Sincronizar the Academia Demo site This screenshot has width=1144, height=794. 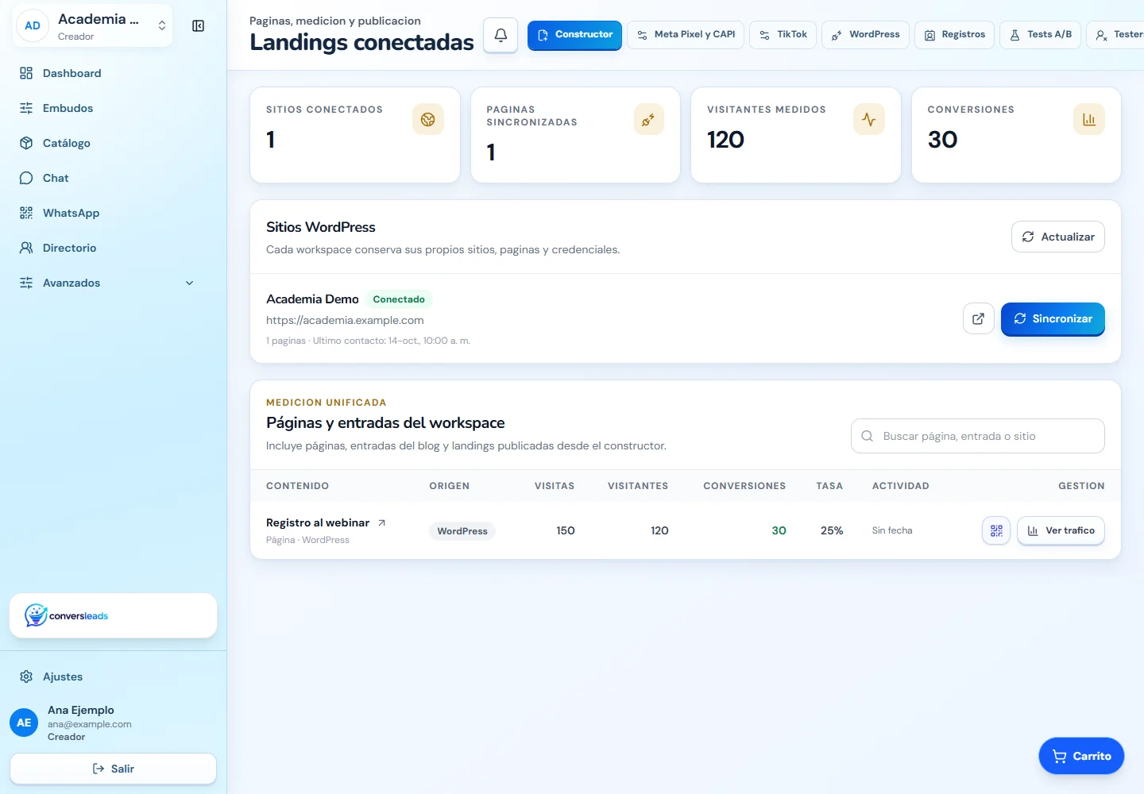pyautogui.click(x=1053, y=318)
